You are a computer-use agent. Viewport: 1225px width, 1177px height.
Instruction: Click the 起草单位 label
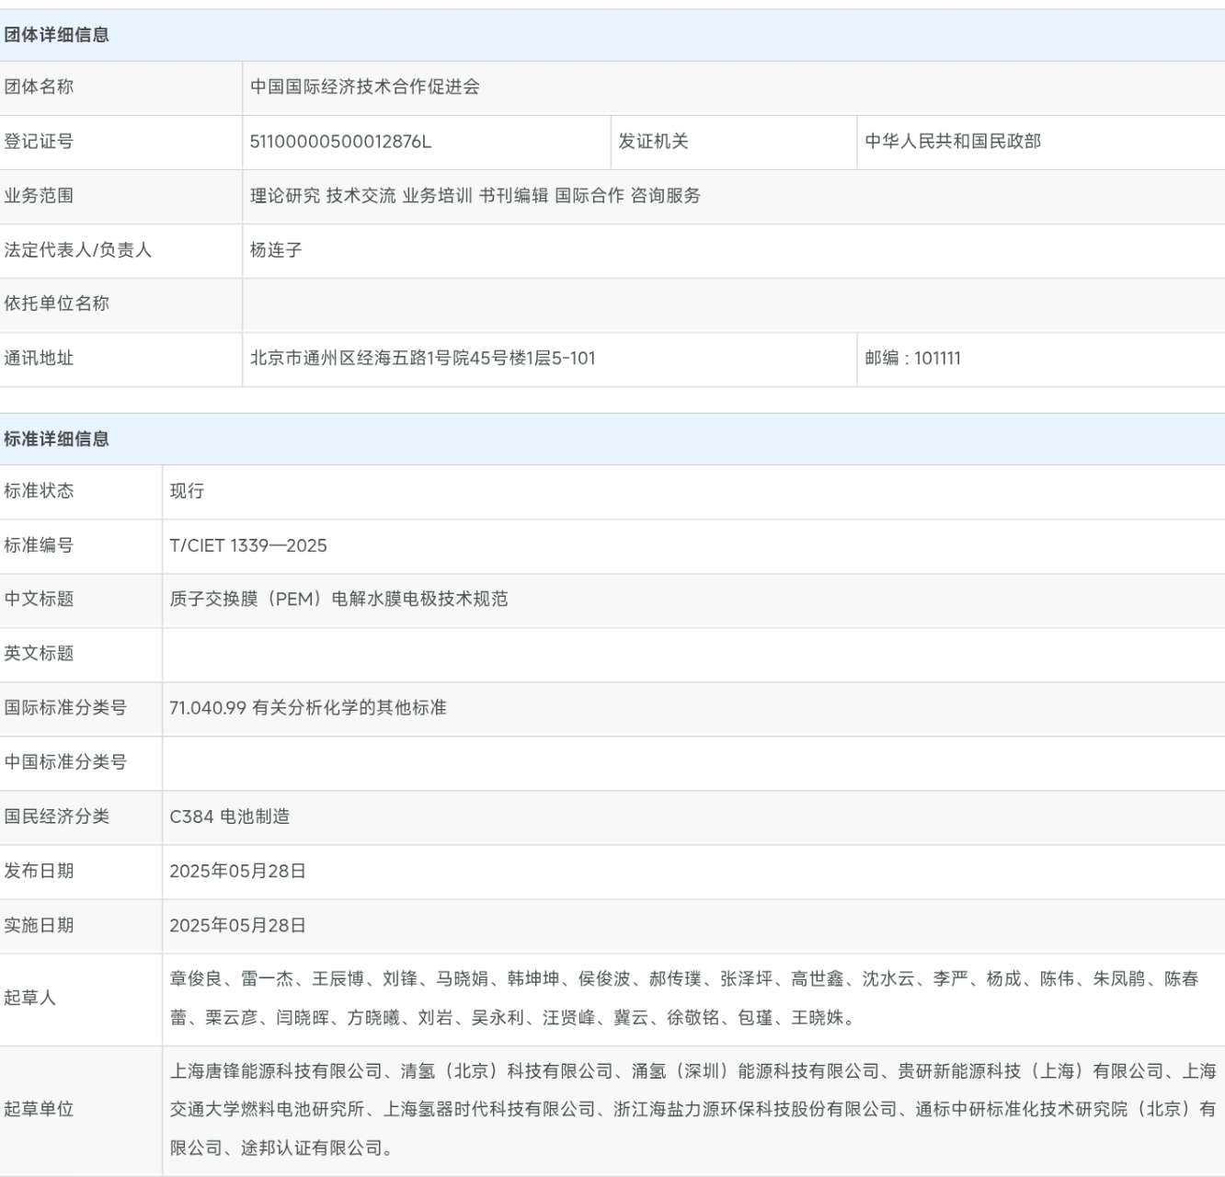(x=39, y=1109)
